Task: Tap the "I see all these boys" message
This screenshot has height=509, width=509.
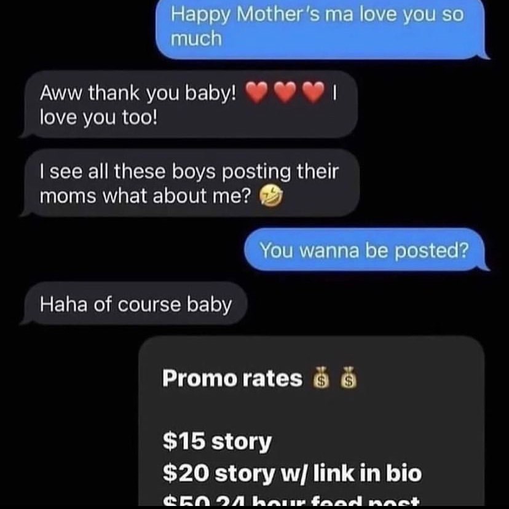Action: (x=190, y=183)
